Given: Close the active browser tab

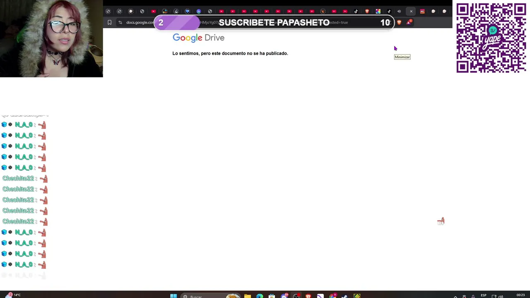Looking at the screenshot, I should point(411,12).
